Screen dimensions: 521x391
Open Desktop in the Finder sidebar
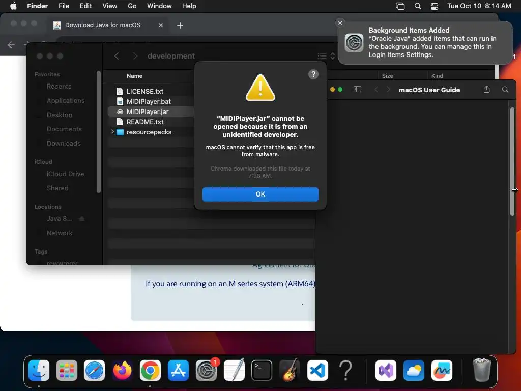59,115
